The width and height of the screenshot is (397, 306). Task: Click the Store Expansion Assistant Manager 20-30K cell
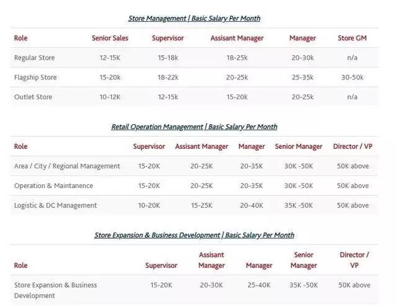pos(211,286)
